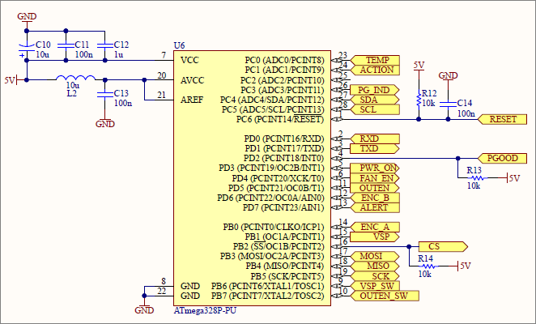This screenshot has width=536, height=324.
Task: Select the TEMP port
Action: pyautogui.click(x=375, y=60)
